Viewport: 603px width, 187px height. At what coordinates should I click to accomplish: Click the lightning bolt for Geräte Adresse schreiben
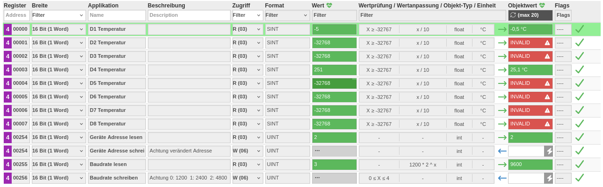click(549, 151)
